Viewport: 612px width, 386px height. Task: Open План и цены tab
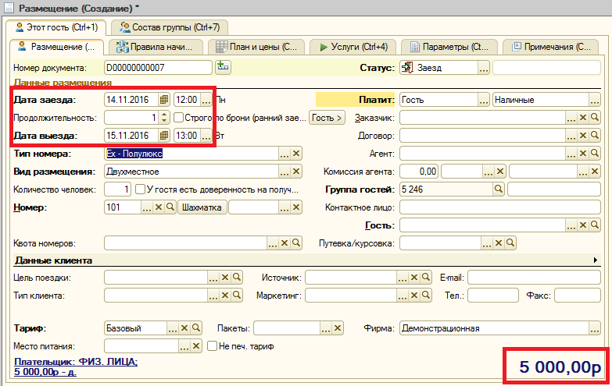point(256,47)
